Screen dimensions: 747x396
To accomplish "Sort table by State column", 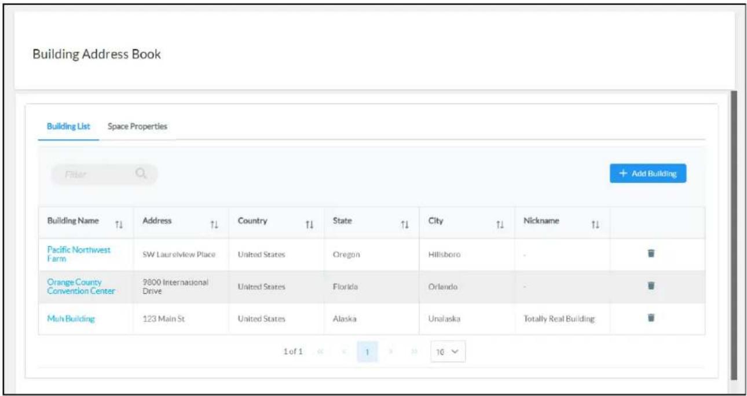I will tap(405, 224).
